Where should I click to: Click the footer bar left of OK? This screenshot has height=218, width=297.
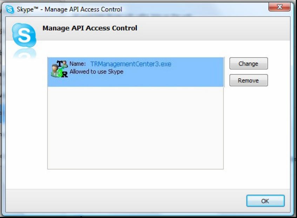126,201
